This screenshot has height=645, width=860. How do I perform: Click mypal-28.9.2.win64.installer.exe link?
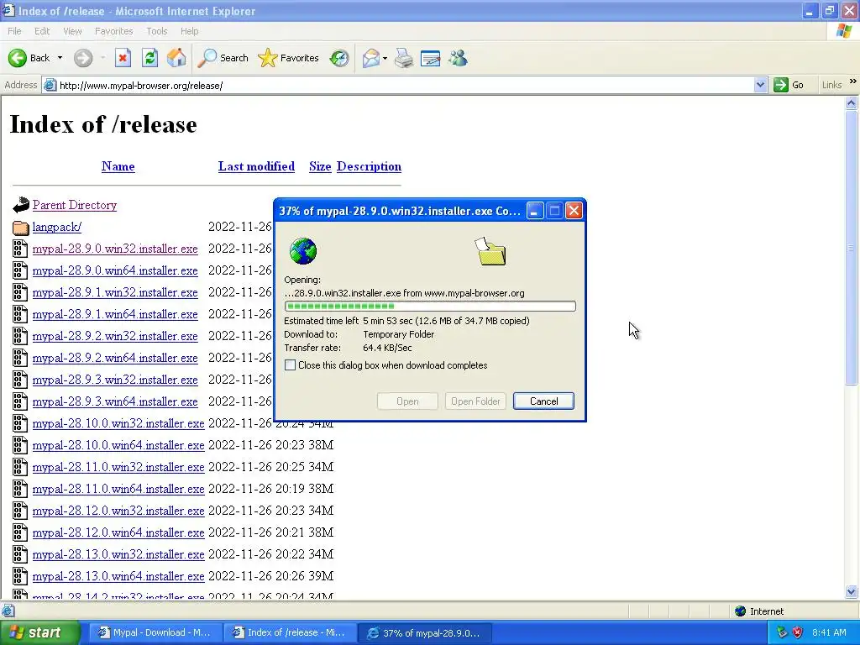pyautogui.click(x=115, y=358)
